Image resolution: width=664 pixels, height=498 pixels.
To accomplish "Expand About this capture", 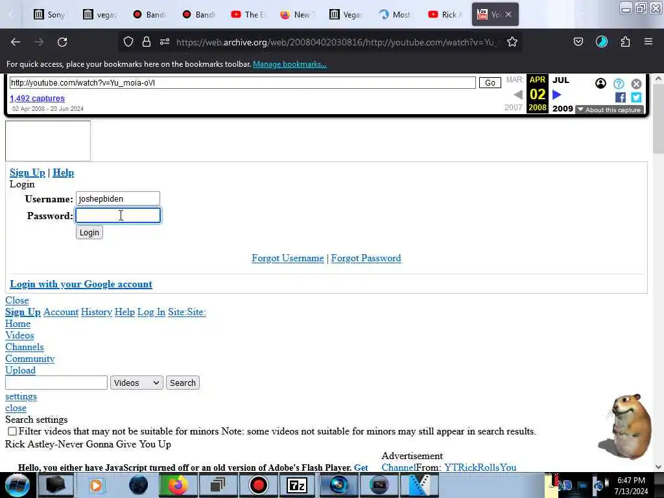I will pos(610,110).
